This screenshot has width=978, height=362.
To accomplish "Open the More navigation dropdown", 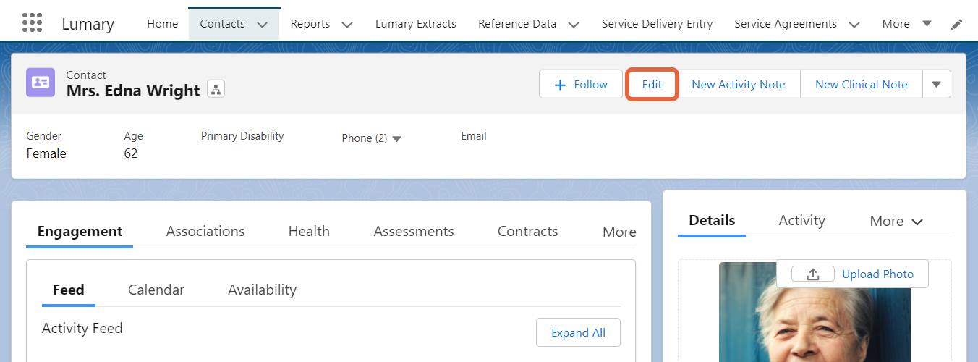I will pos(907,24).
